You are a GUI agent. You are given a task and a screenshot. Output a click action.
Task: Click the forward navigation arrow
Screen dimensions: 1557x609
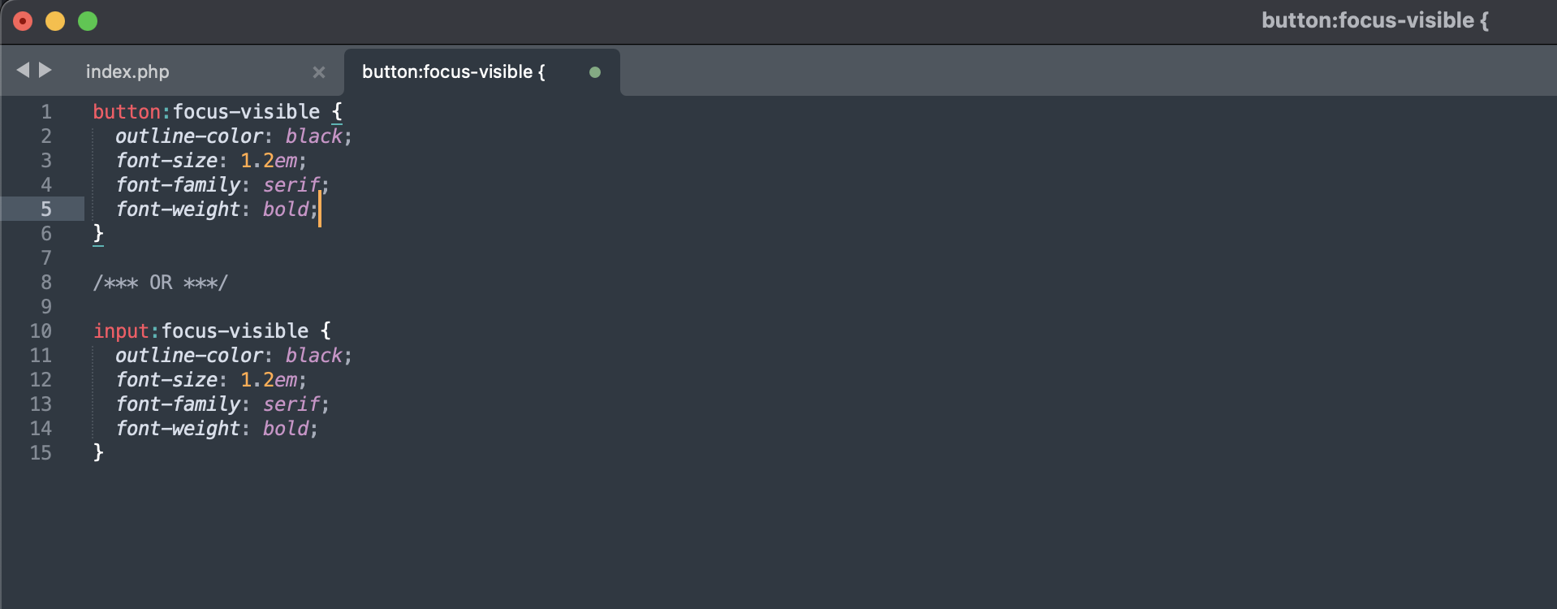(x=47, y=70)
